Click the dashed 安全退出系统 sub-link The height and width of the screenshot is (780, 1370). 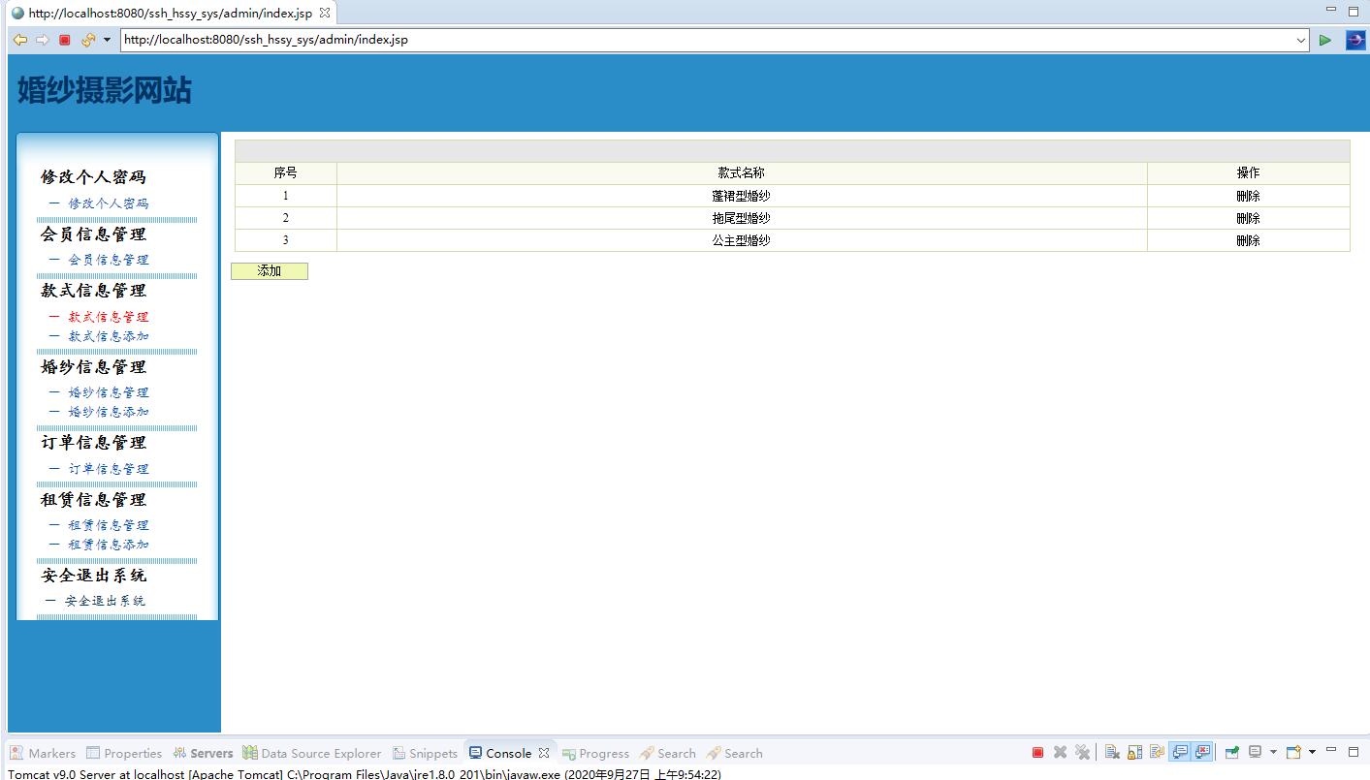[x=105, y=601]
